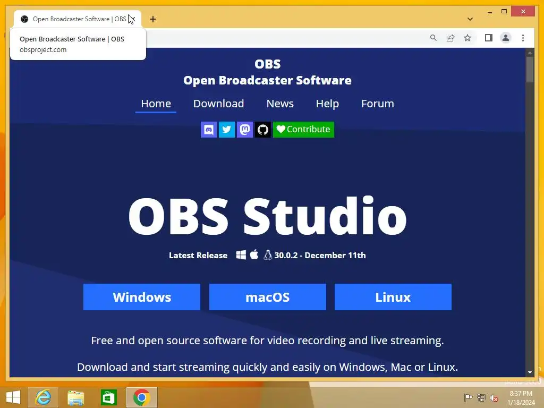
Task: Download OBS Studio for macOS
Action: (268, 297)
